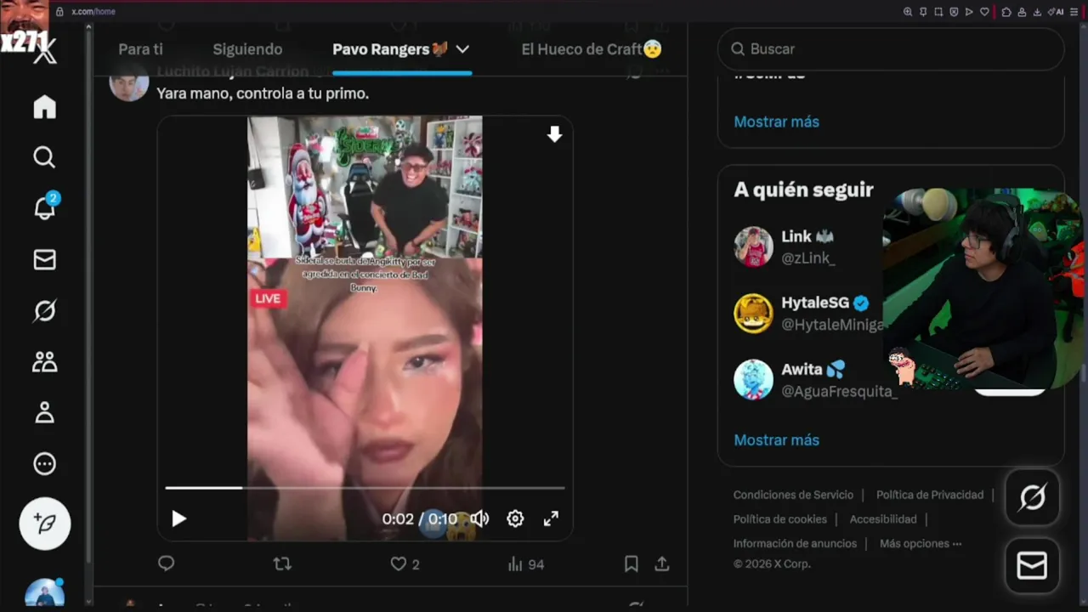
Task: Open account avatar at sidebar bottom
Action: pyautogui.click(x=44, y=593)
